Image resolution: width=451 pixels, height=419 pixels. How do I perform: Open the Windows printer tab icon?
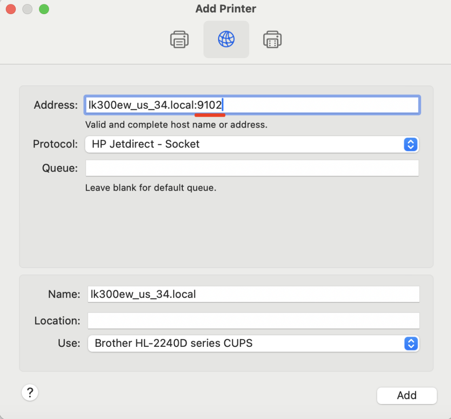point(272,40)
